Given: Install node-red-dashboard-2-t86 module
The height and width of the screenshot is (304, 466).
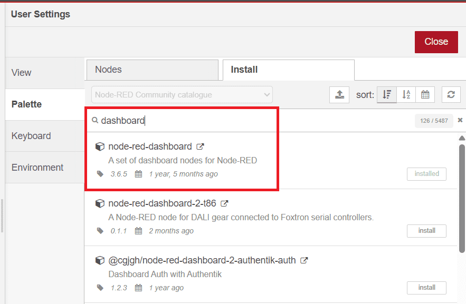Looking at the screenshot, I should click(x=426, y=230).
